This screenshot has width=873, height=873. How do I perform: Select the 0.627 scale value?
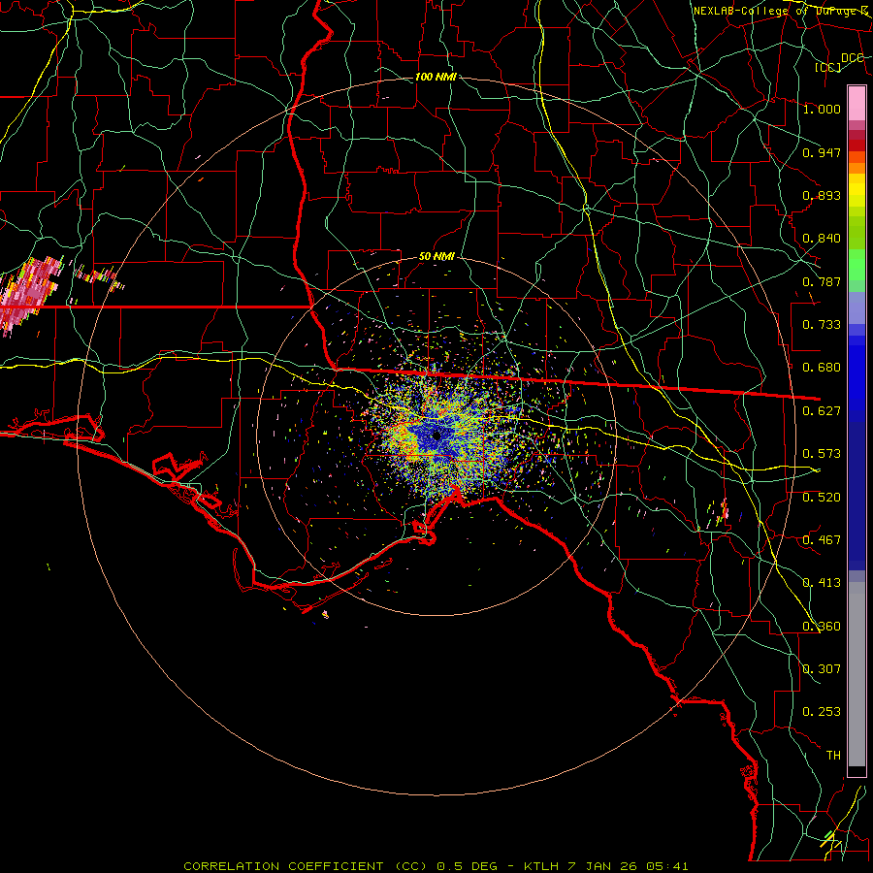(x=822, y=411)
